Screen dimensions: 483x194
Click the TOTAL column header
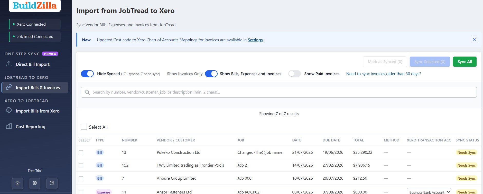click(358, 140)
